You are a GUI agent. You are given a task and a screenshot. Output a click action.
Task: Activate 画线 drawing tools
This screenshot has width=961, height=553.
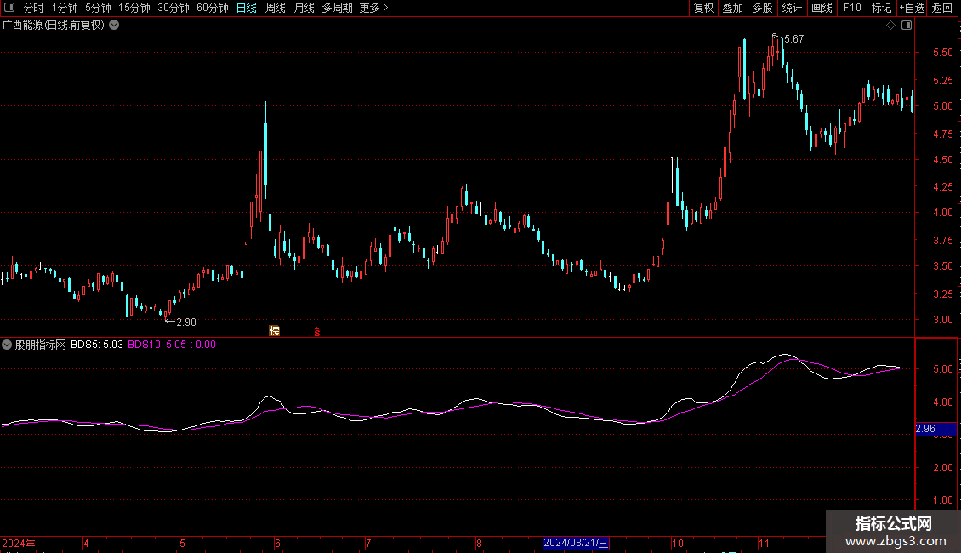point(822,8)
